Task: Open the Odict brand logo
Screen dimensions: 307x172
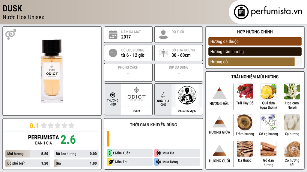Action: [x=136, y=94]
